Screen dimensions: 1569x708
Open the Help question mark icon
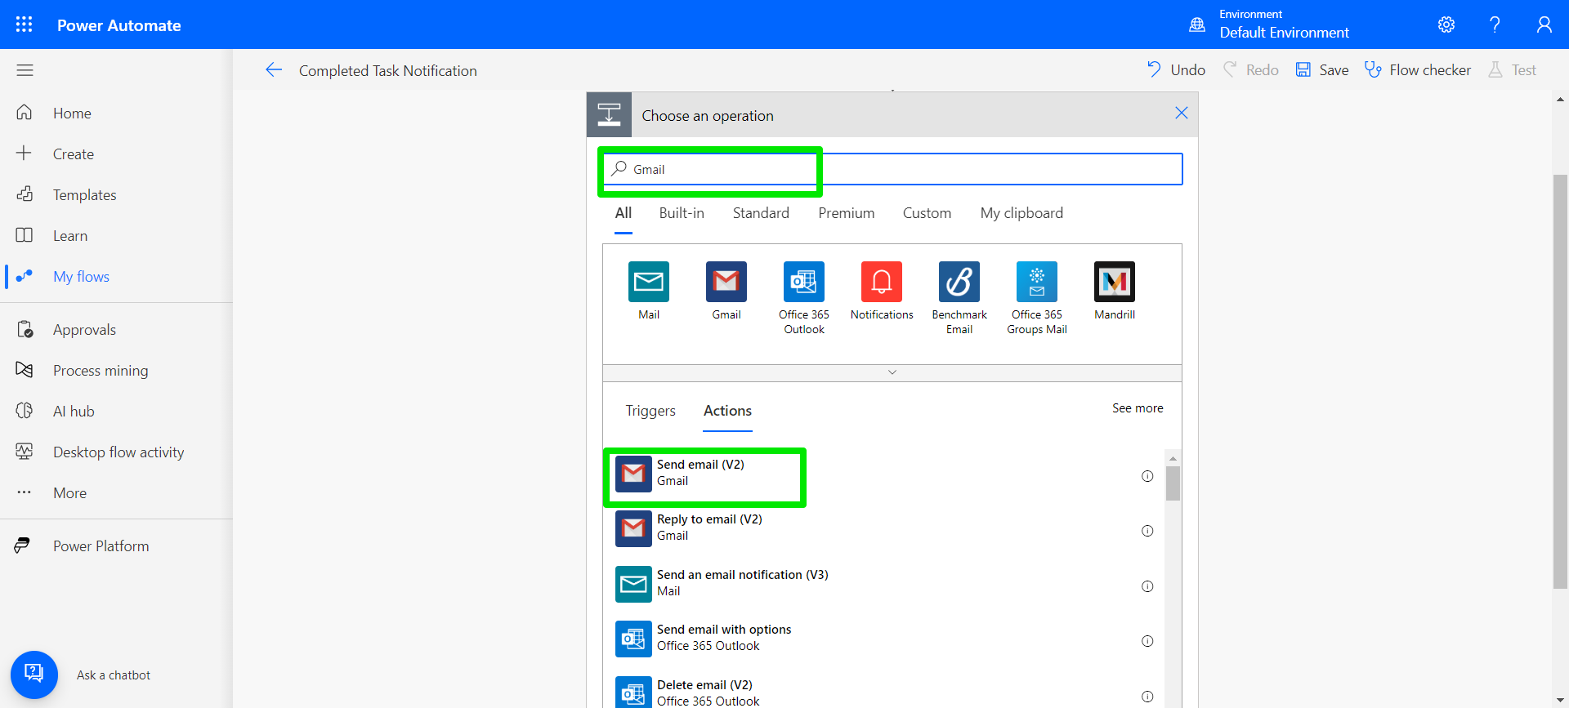click(x=1495, y=24)
